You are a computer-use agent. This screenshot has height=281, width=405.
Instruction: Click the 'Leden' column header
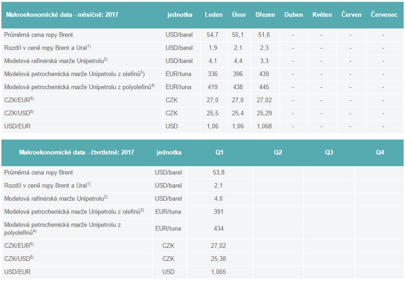214,14
